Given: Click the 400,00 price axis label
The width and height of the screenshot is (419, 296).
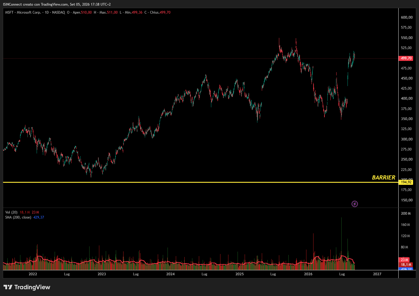Looking at the screenshot, I should click(407, 98).
